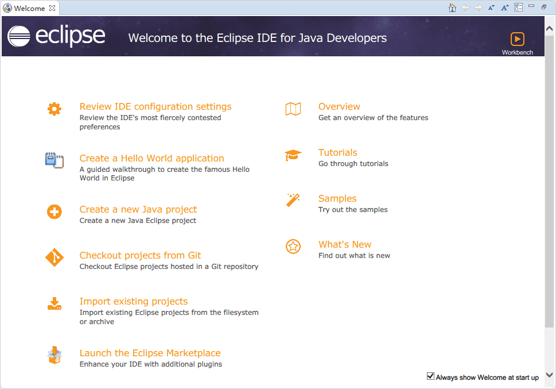The height and width of the screenshot is (389, 556).
Task: Click the Samples magic wand icon
Action: [x=293, y=201]
